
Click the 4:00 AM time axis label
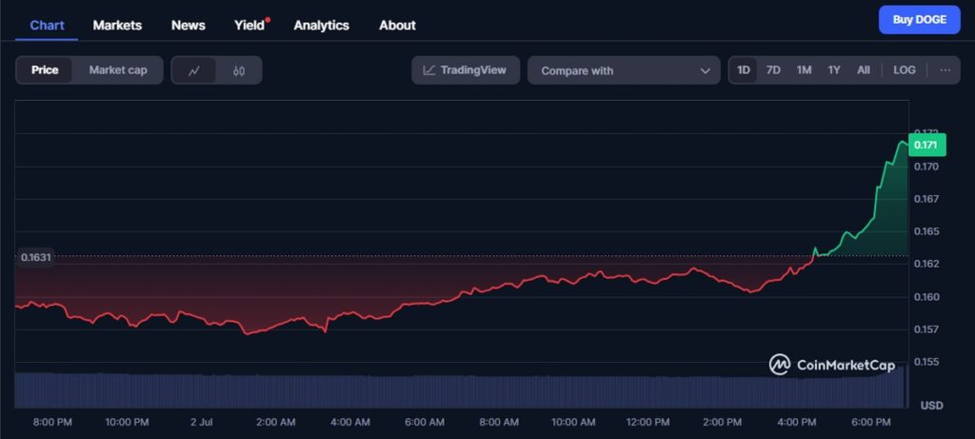click(x=350, y=422)
